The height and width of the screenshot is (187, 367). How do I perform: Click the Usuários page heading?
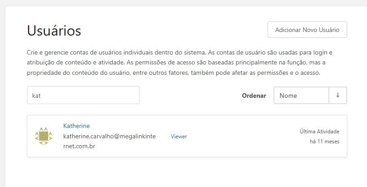[54, 31]
